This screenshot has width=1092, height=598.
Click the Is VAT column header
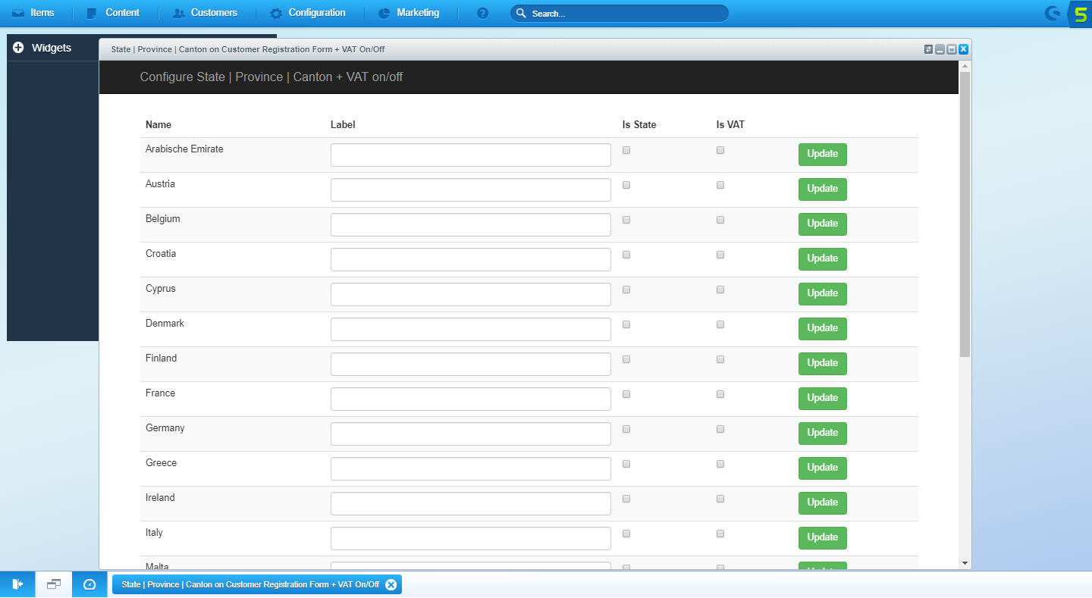click(730, 124)
